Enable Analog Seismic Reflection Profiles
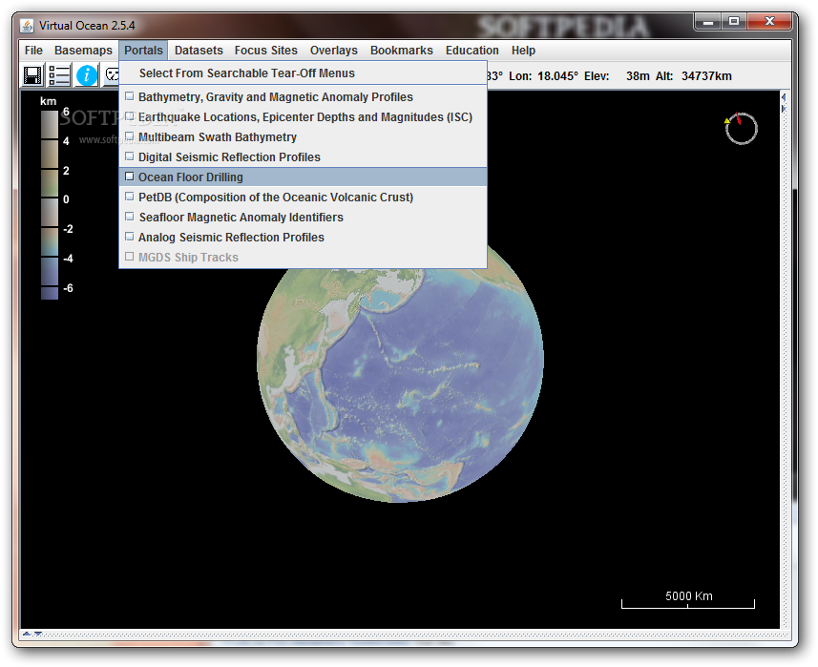The height and width of the screenshot is (667, 818). tap(130, 237)
